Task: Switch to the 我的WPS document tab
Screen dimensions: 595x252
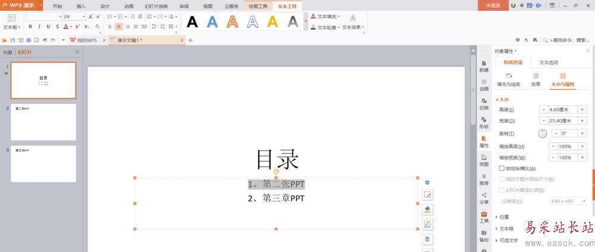Action: [87, 40]
